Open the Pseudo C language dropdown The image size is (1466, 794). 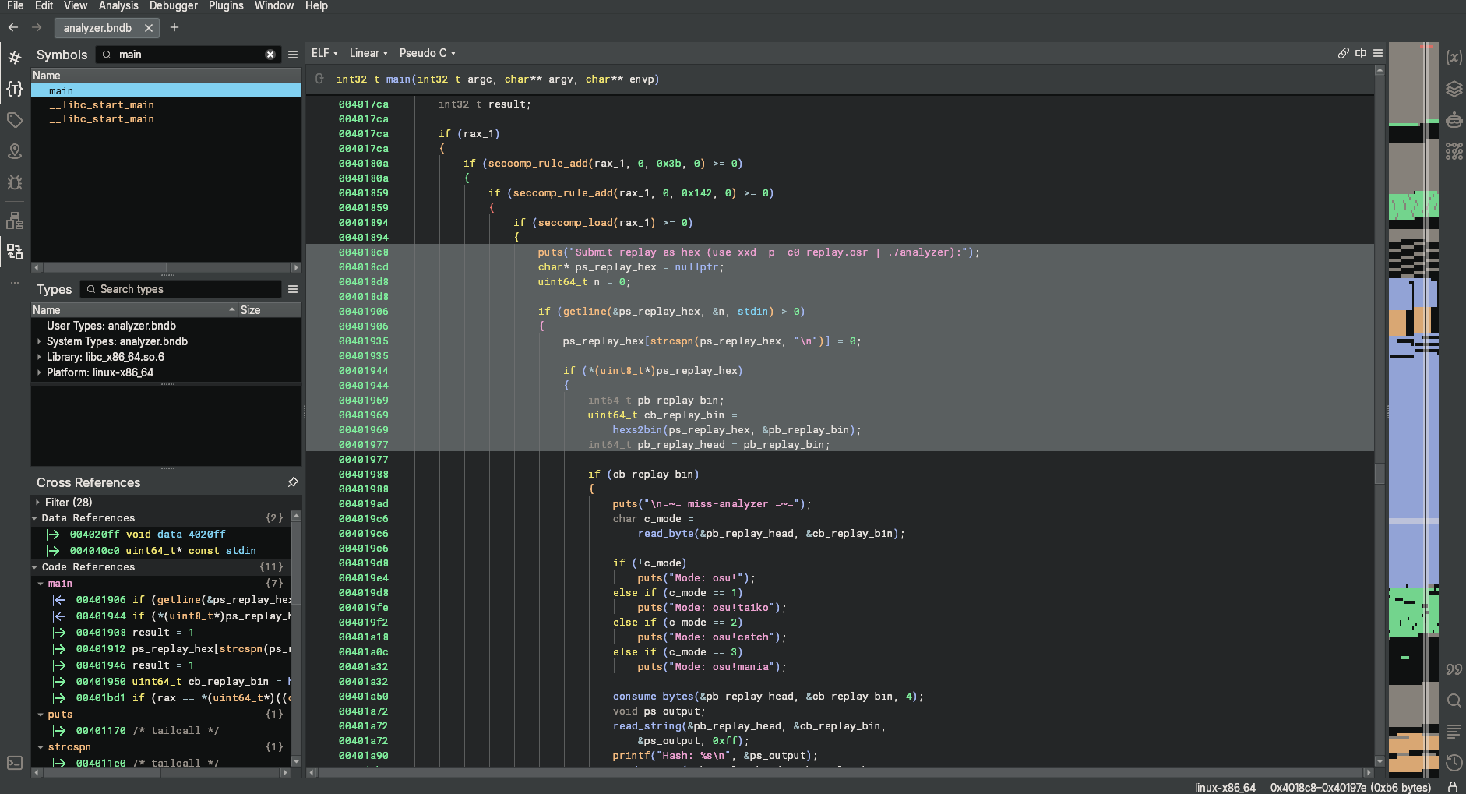pyautogui.click(x=427, y=52)
